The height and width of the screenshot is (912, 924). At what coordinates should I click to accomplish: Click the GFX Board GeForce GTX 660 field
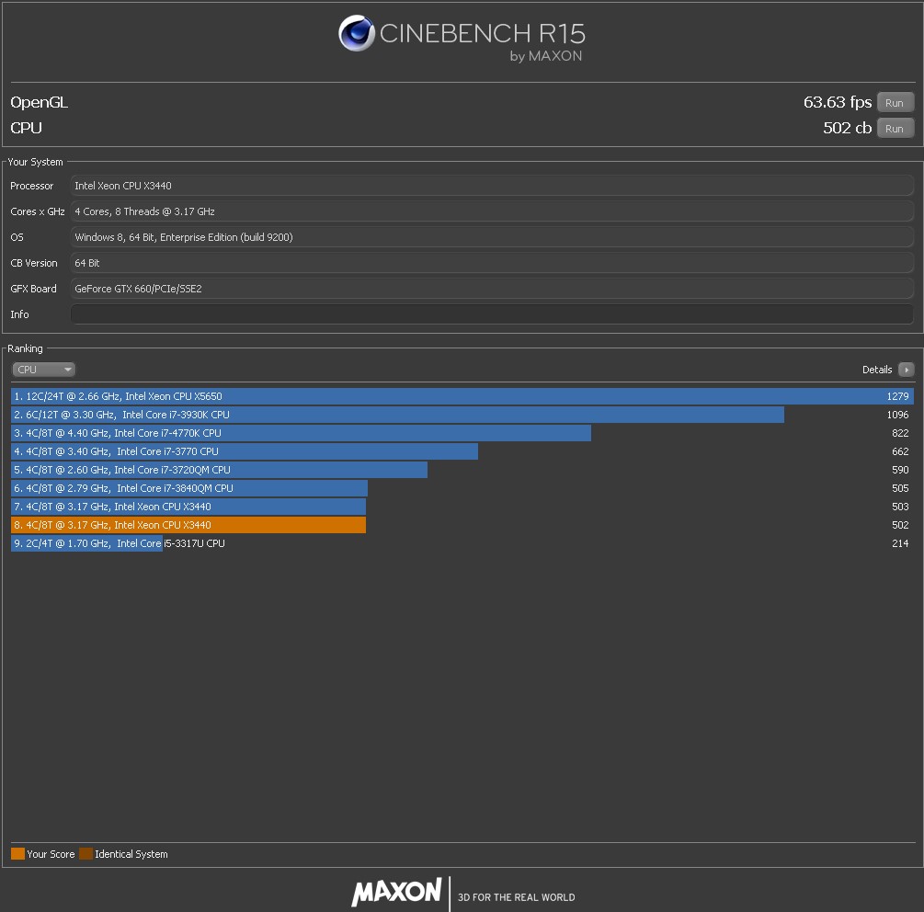[492, 289]
